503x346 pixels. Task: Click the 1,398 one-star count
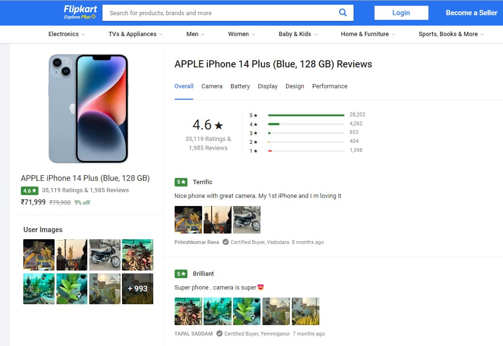coord(356,150)
